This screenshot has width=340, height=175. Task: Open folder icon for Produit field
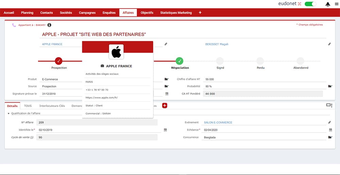click(167, 79)
